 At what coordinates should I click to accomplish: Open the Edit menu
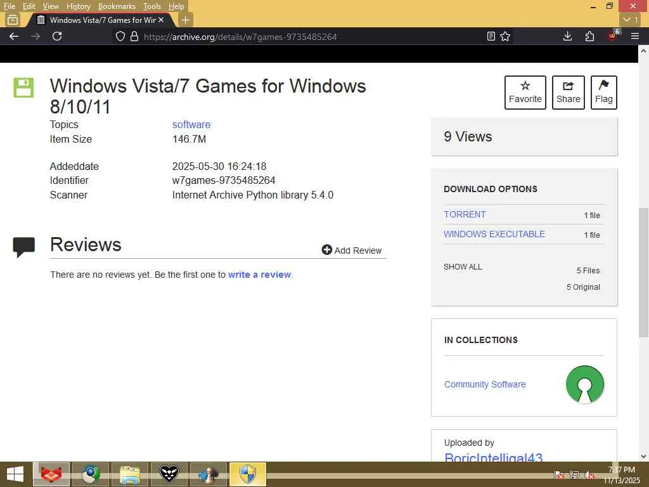(29, 6)
